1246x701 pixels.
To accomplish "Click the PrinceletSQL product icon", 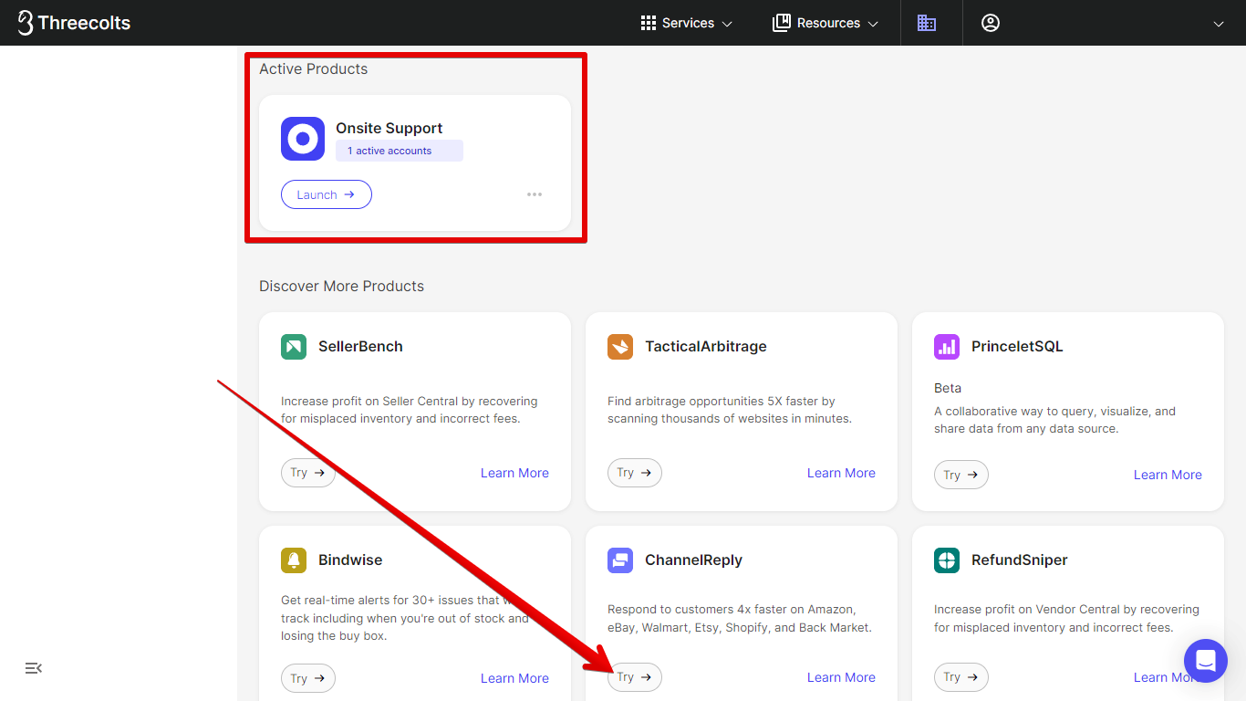I will [x=947, y=347].
